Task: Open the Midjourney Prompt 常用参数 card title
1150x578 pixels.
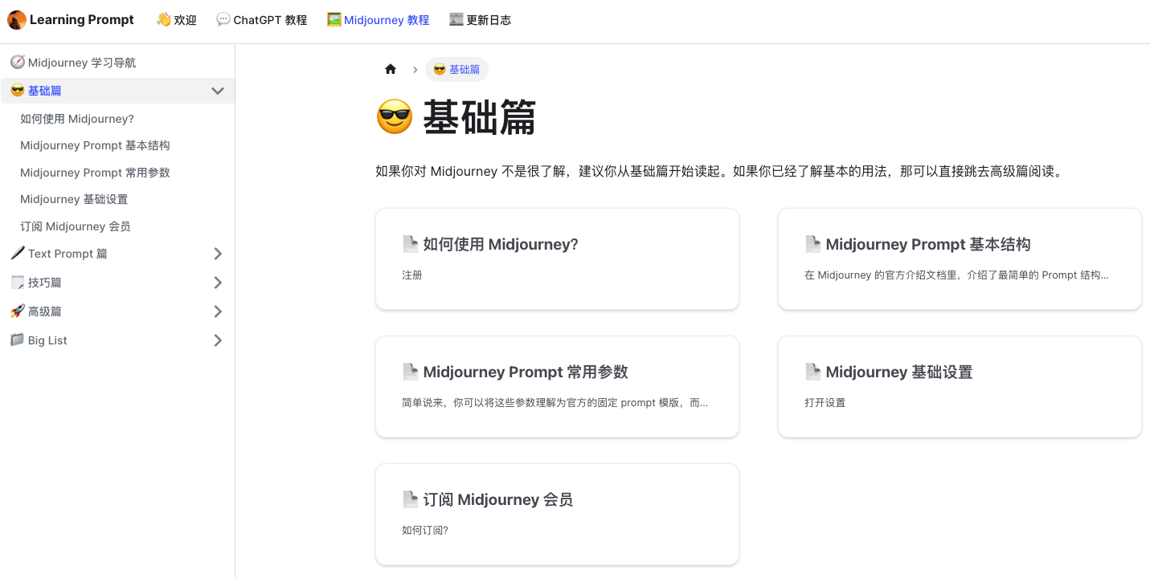Action: pos(526,372)
